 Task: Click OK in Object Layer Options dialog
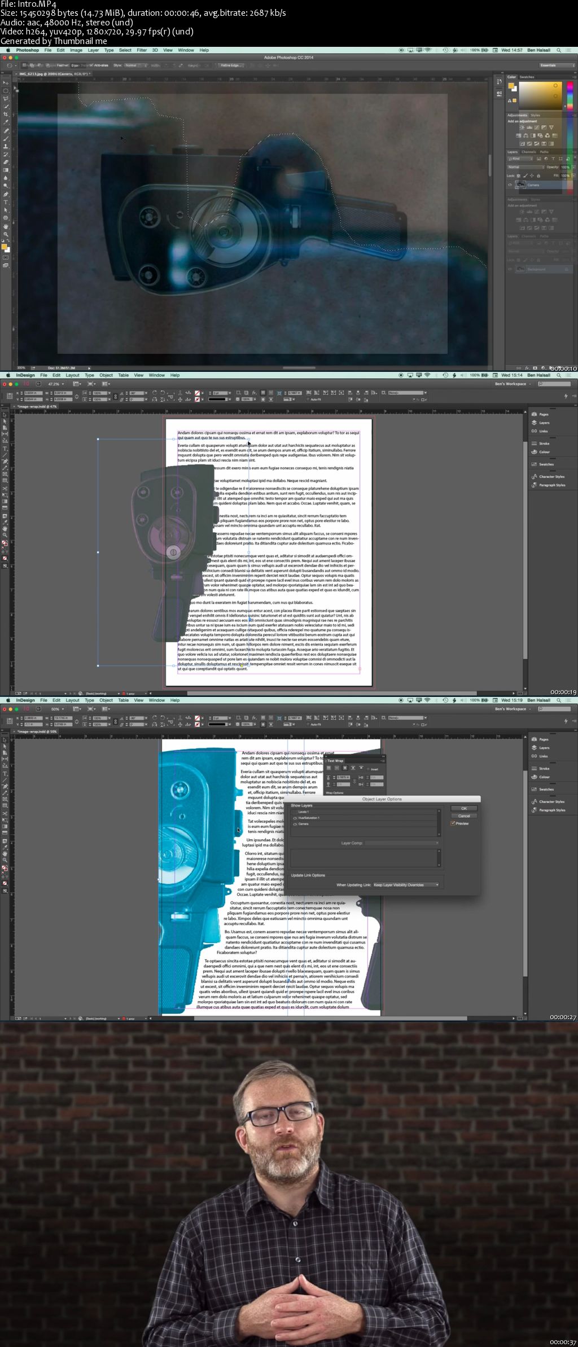(x=464, y=809)
